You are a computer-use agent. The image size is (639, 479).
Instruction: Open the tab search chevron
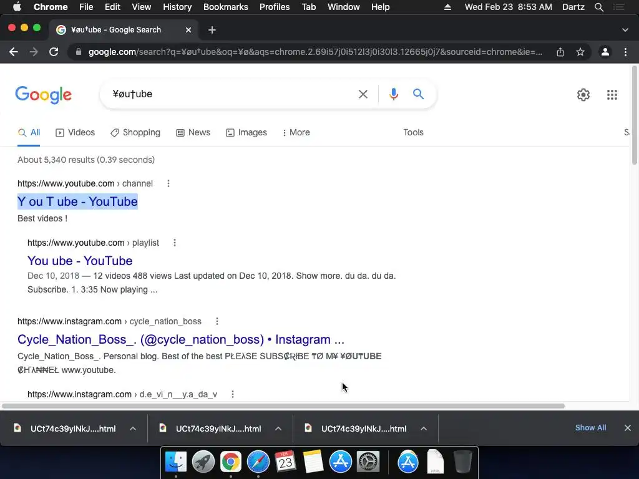625,30
